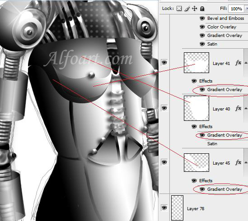The height and width of the screenshot is (221, 248).
Task: Toggle lock all padlock icon
Action: pos(202,9)
